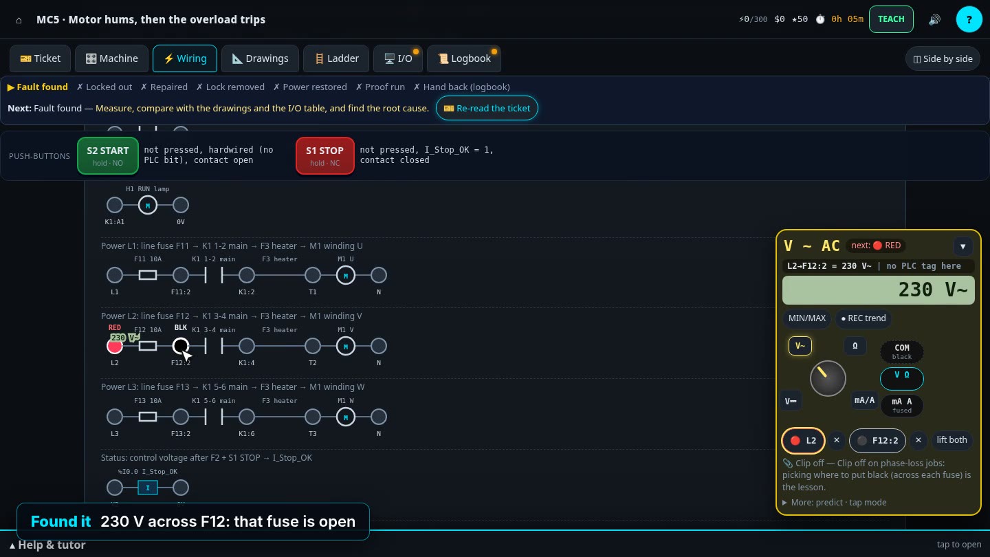Toggle REC trend recording
Image resolution: width=990 pixels, height=557 pixels.
point(863,318)
